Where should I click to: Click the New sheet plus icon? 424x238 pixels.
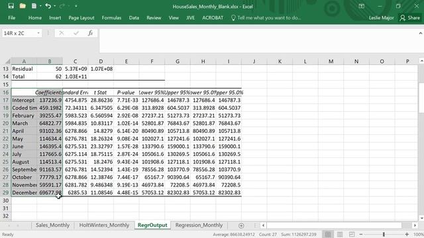click(241, 225)
